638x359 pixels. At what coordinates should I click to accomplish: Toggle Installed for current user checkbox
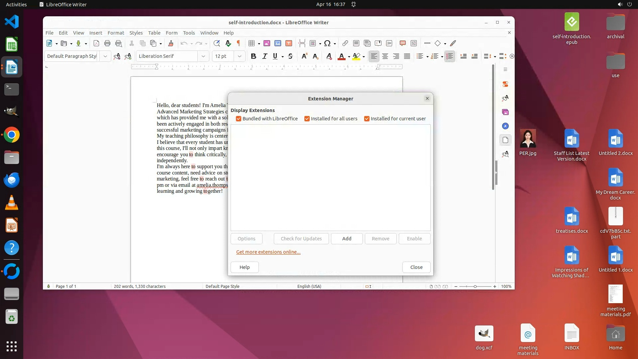(x=367, y=119)
